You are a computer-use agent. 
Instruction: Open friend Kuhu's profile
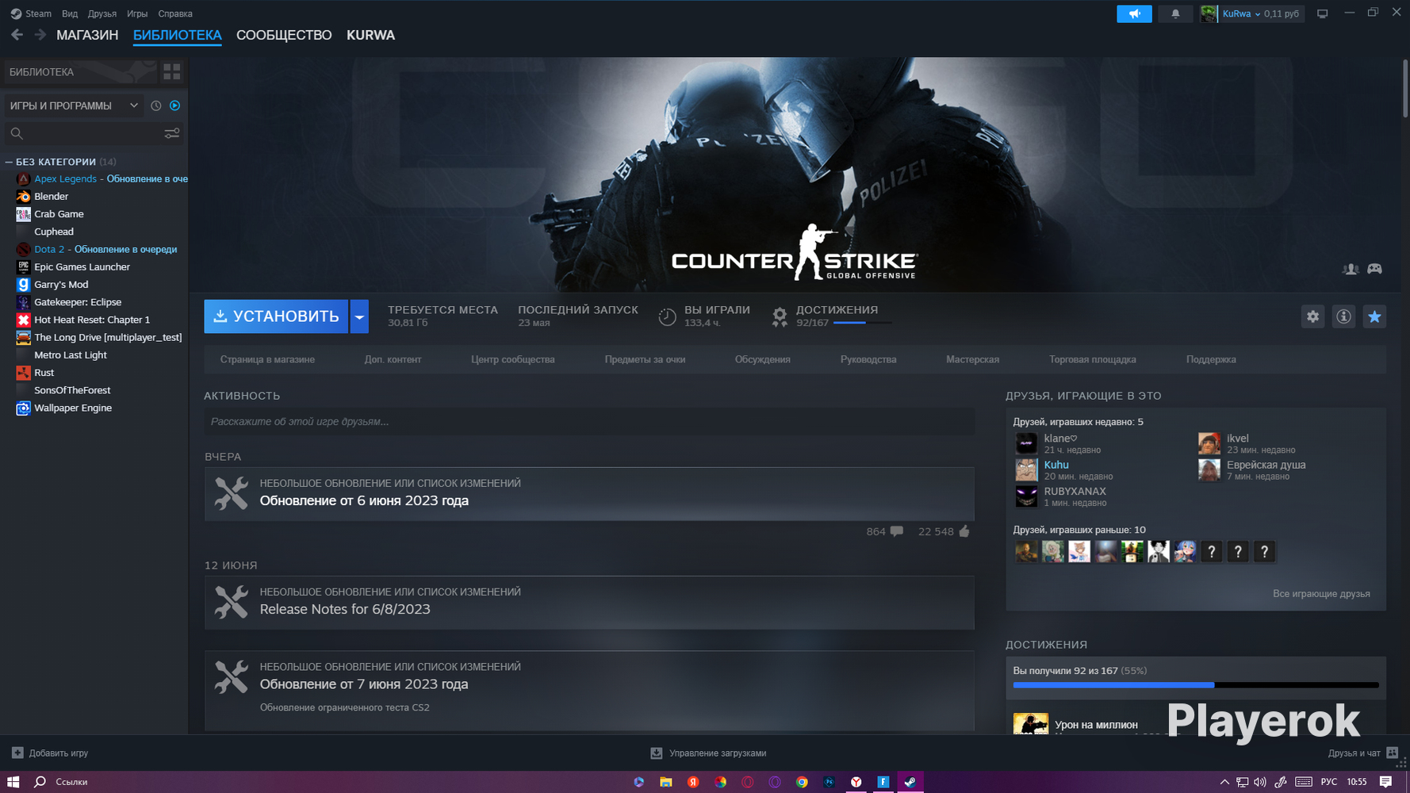(x=1056, y=465)
